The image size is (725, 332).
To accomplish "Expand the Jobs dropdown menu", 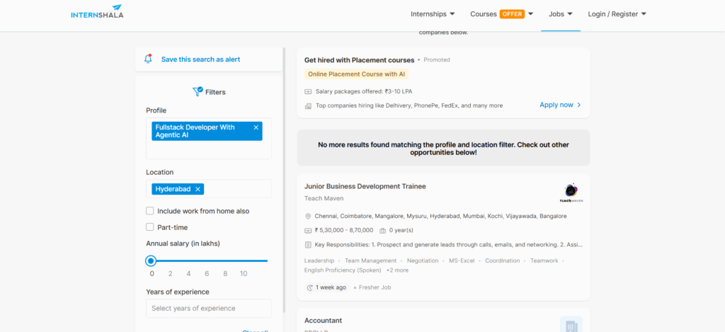I will coord(560,13).
